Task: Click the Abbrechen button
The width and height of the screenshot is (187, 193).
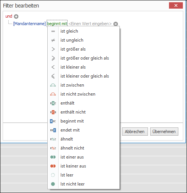Action: (135, 132)
